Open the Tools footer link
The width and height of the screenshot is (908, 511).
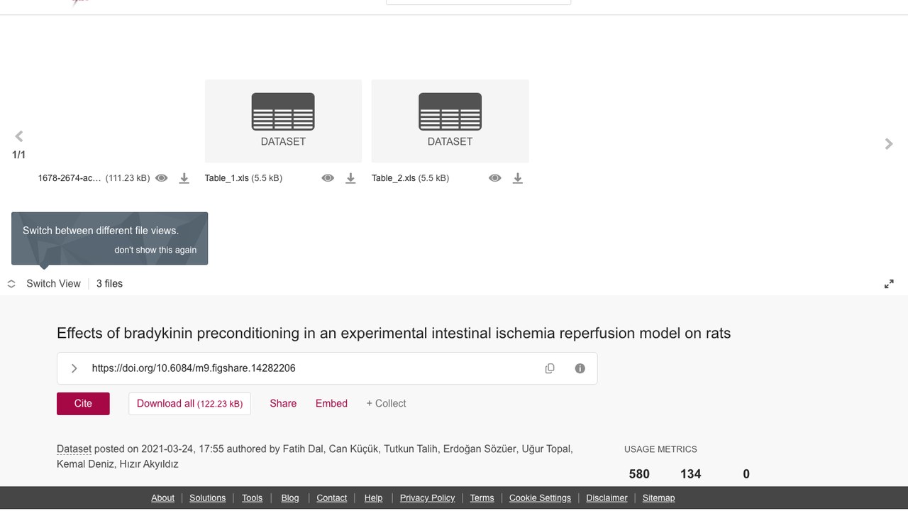pos(252,498)
